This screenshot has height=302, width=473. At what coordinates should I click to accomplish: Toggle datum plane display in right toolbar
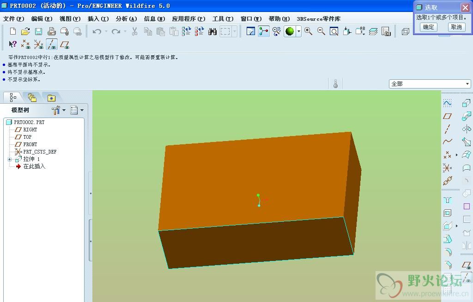pyautogui.click(x=467, y=265)
